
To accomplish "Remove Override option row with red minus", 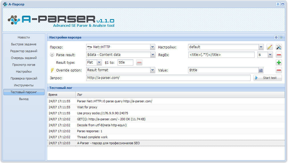I will click(279, 70).
